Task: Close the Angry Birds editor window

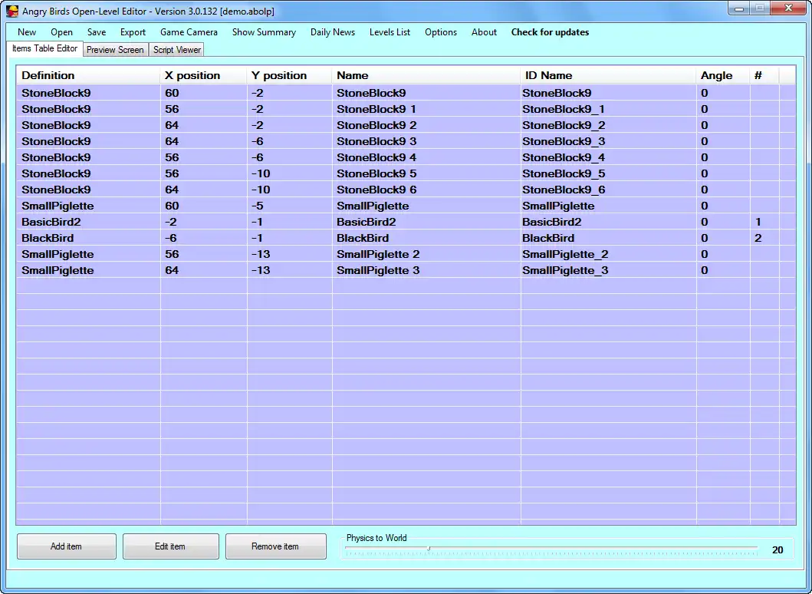Action: click(x=788, y=8)
